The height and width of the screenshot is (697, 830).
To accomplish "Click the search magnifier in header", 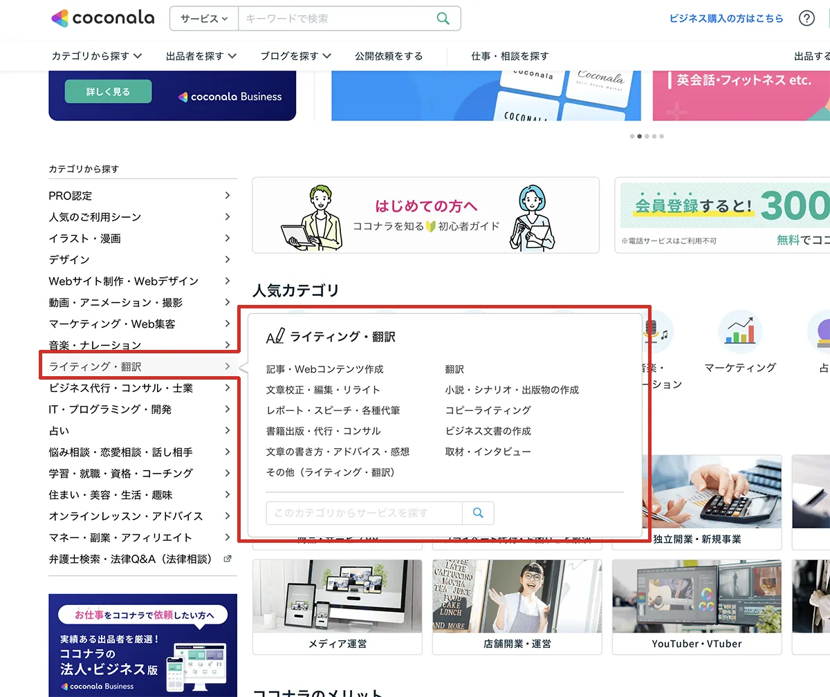I will tap(443, 19).
